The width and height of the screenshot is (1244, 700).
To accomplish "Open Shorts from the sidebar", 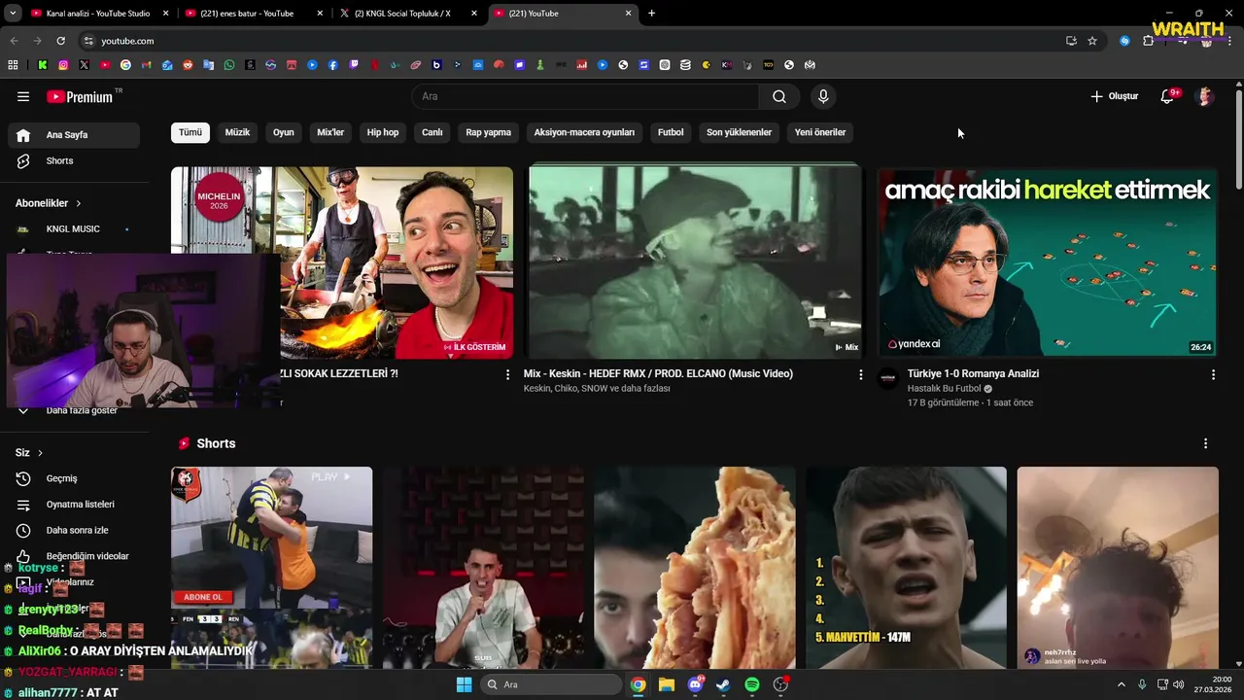I will (74, 160).
